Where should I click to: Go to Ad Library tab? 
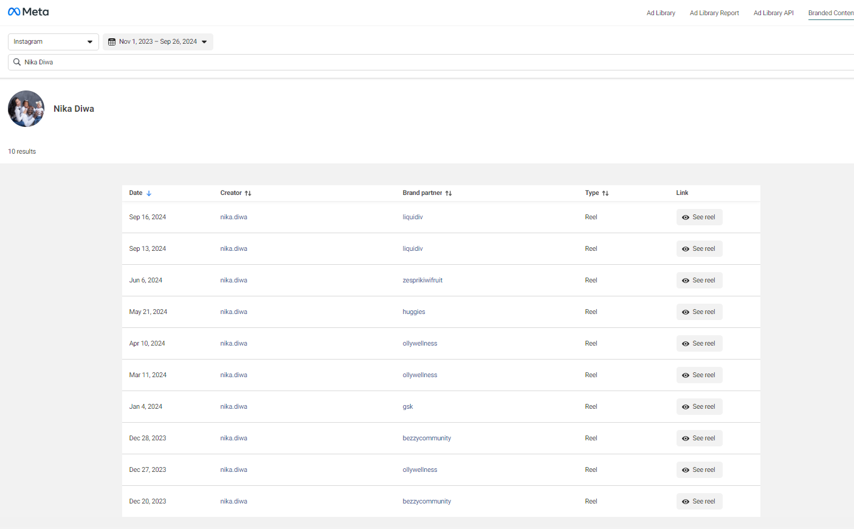click(x=661, y=13)
